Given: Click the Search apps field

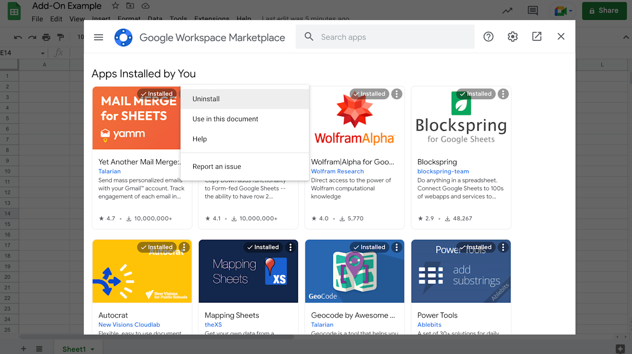Looking at the screenshot, I should 385,37.
